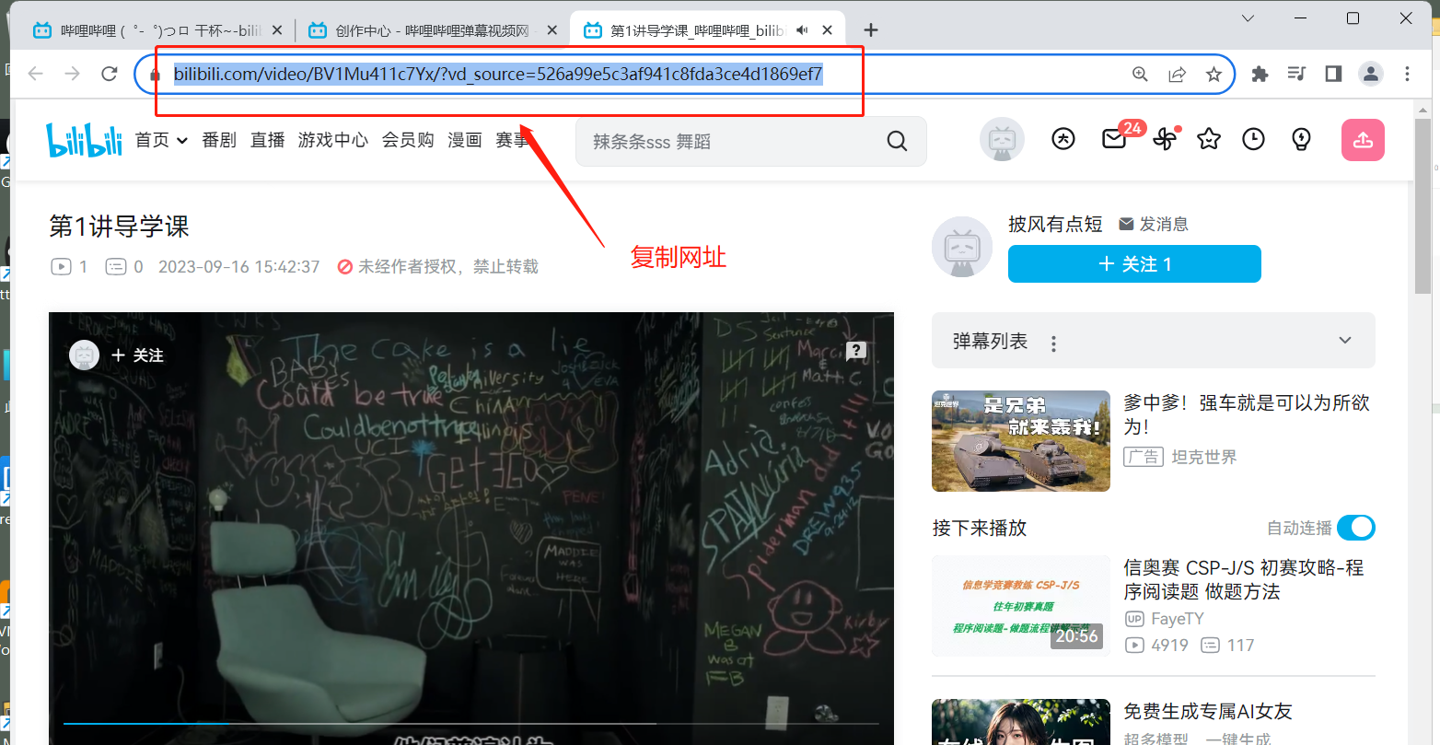Open 游戏中心 in the navigation
The width and height of the screenshot is (1440, 745).
pos(333,140)
